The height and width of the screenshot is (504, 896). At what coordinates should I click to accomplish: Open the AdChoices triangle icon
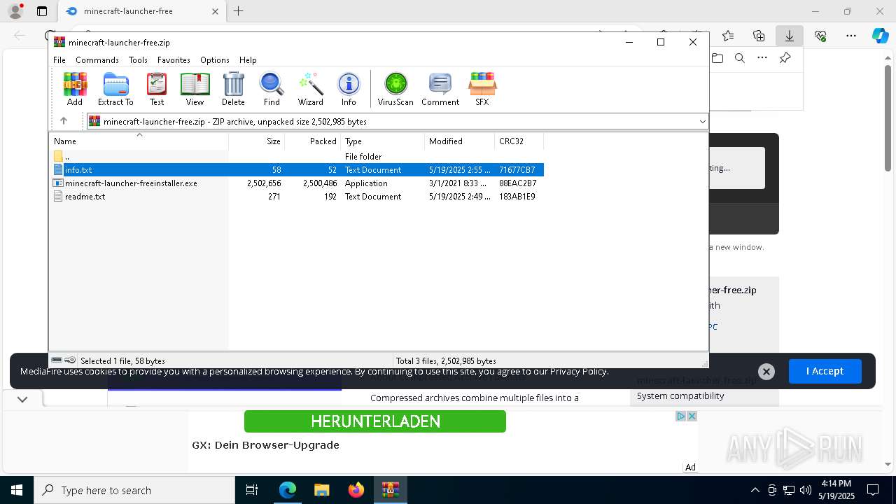(680, 416)
